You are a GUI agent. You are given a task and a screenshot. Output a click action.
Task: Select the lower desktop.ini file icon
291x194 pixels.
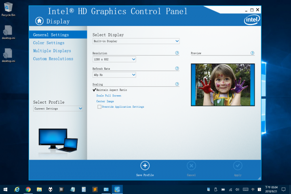pos(8,55)
